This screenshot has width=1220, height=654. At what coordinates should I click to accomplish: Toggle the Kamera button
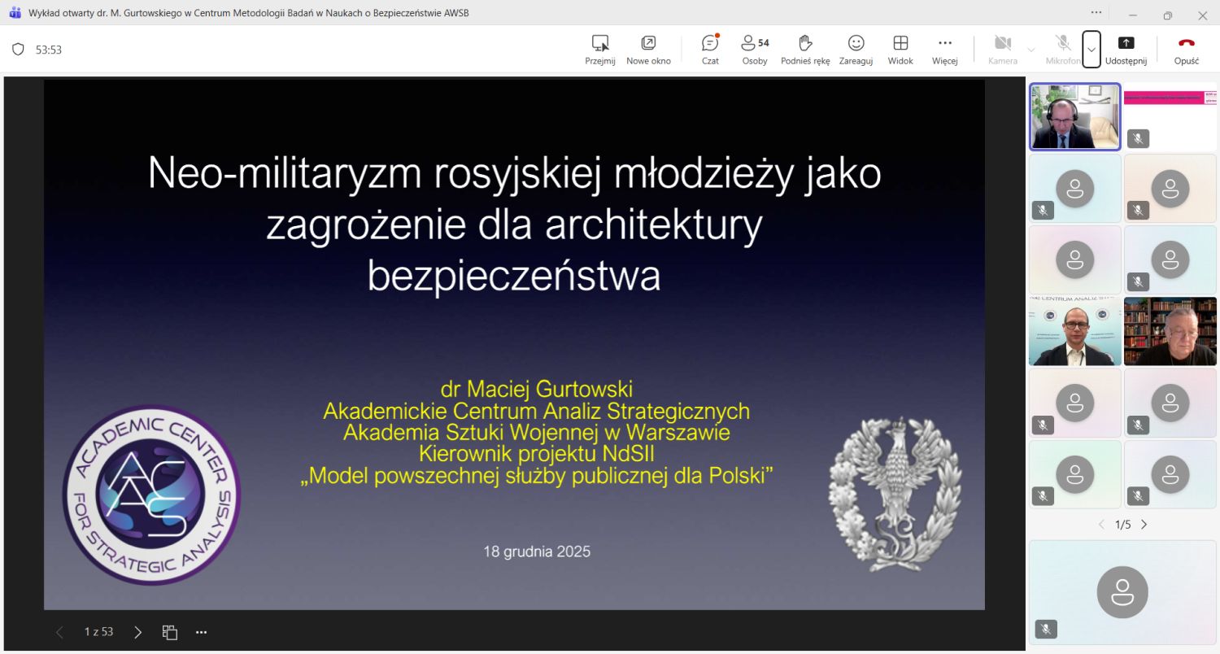click(x=1002, y=50)
